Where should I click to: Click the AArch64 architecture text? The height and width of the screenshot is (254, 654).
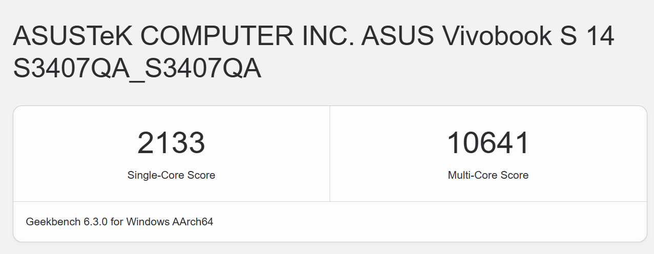coord(193,222)
